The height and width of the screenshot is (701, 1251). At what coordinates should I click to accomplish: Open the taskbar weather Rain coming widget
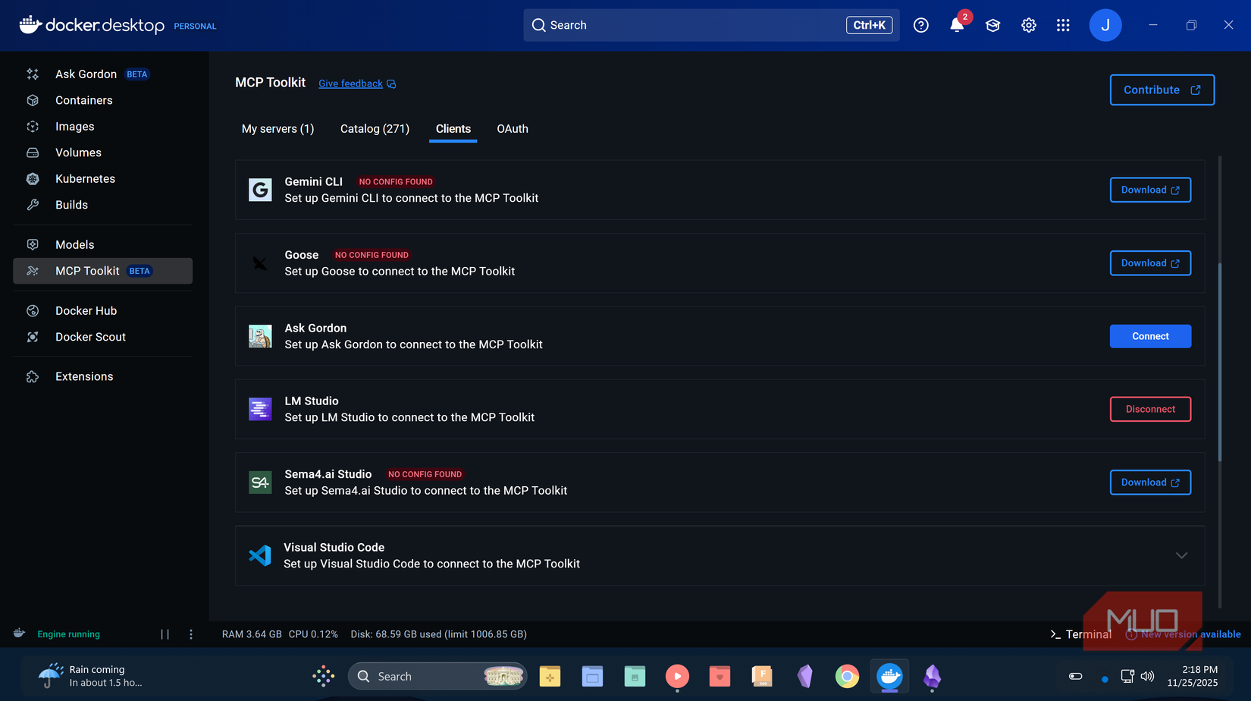pyautogui.click(x=91, y=676)
